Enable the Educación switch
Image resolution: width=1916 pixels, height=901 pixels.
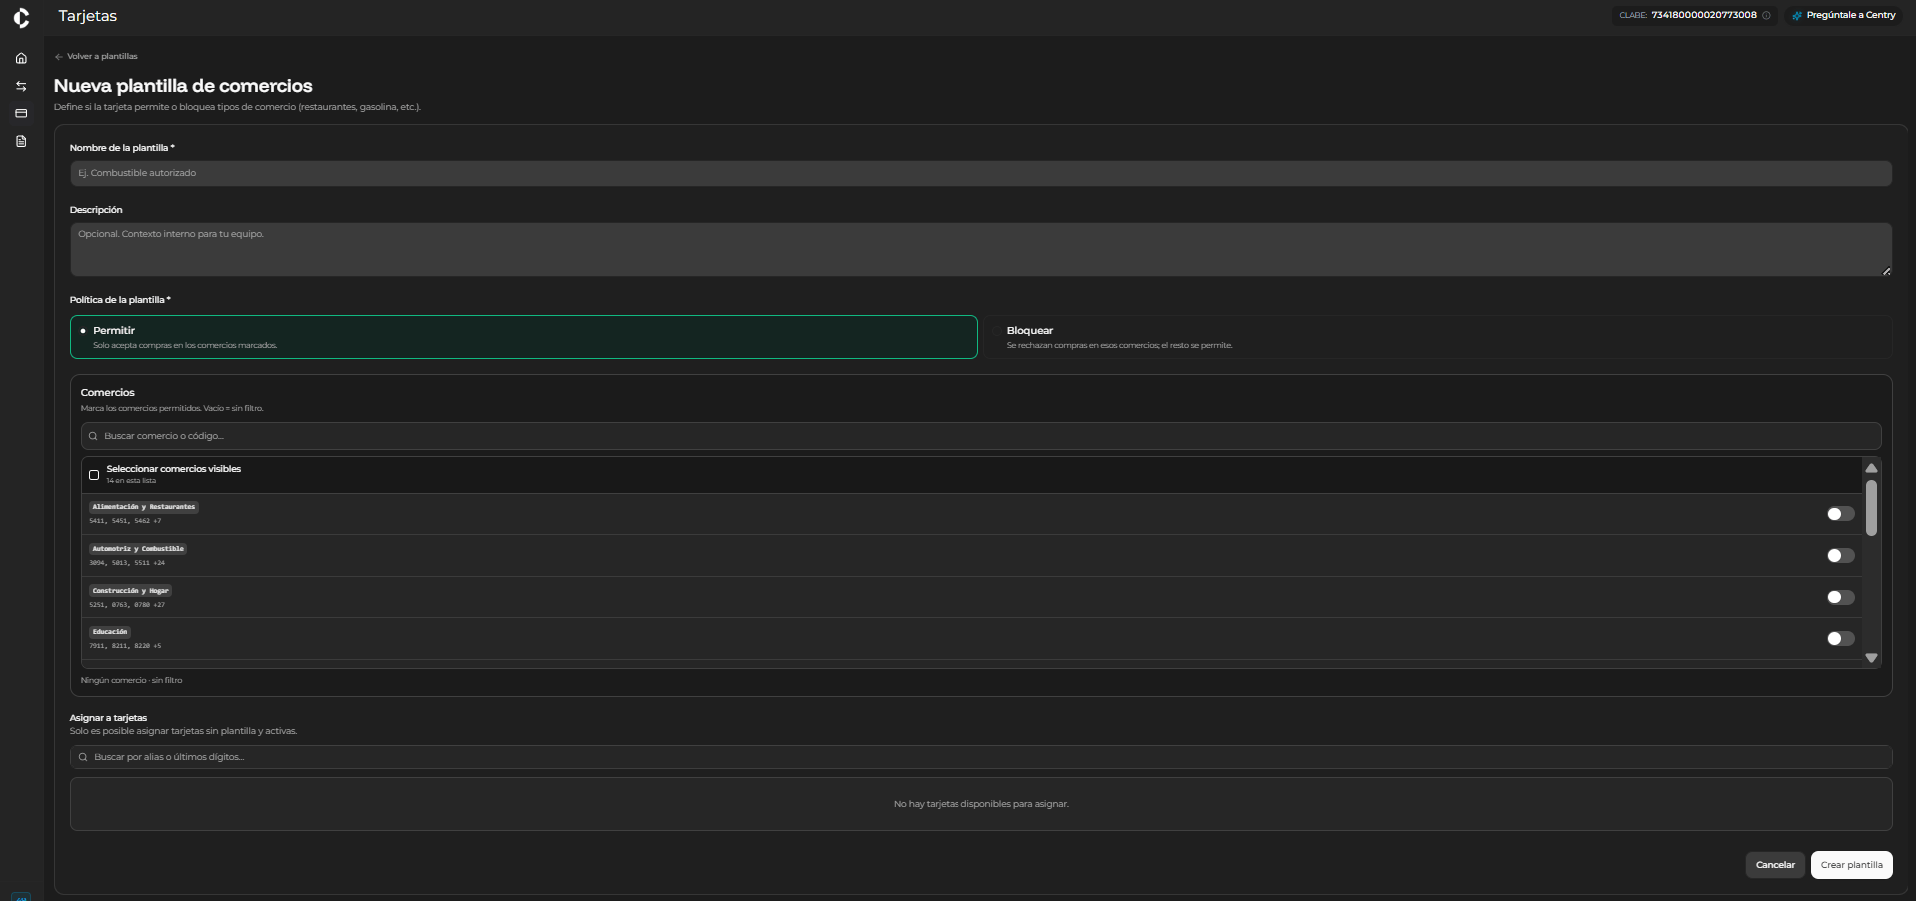click(1840, 639)
